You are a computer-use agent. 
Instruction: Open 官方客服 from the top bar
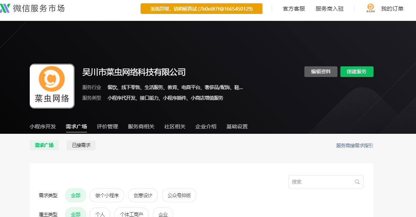(x=293, y=9)
